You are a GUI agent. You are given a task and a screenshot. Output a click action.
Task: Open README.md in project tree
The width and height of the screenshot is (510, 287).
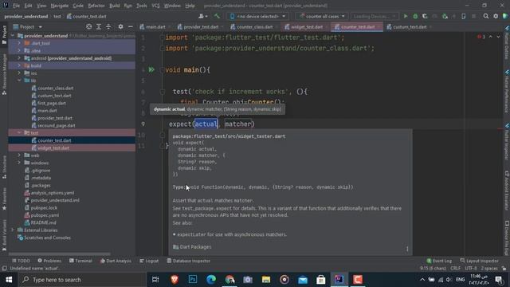click(x=43, y=222)
